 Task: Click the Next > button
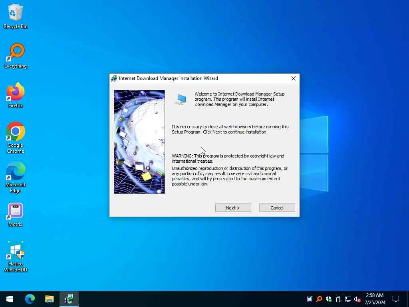coord(233,208)
